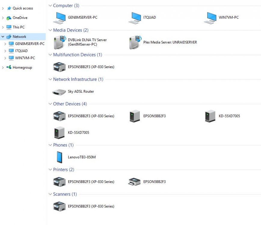Select Plex Media Server UNRAIDSERVER icon
Image resolution: width=261 pixels, height=225 pixels.
point(135,42)
